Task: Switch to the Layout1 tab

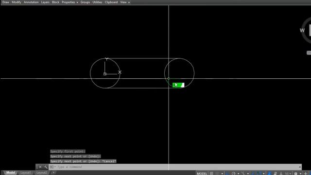Action: (x=25, y=173)
